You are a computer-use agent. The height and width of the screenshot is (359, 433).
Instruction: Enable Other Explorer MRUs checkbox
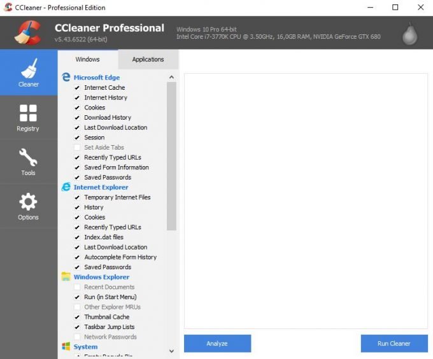tap(77, 307)
